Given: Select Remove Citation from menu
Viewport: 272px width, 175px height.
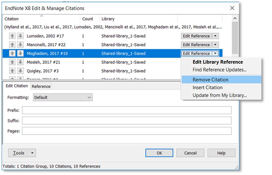Looking at the screenshot, I should coord(221,80).
